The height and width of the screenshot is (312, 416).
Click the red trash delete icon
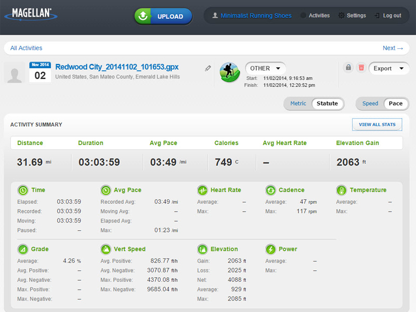[361, 68]
